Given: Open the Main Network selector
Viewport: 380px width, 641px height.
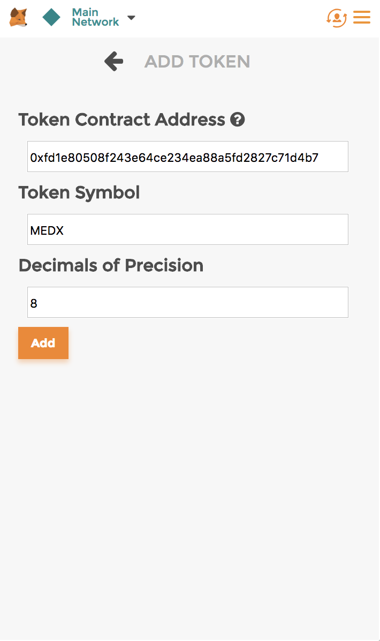Looking at the screenshot, I should click(95, 17).
